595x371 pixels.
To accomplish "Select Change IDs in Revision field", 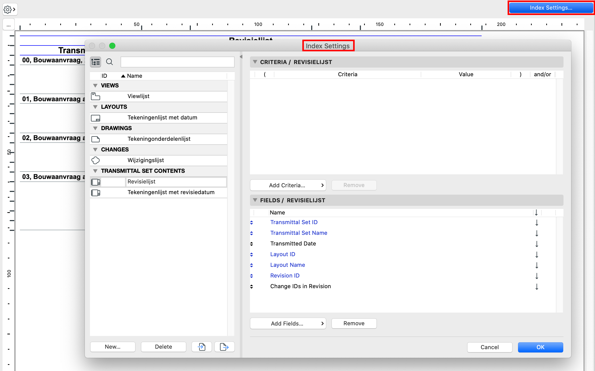I will [301, 286].
